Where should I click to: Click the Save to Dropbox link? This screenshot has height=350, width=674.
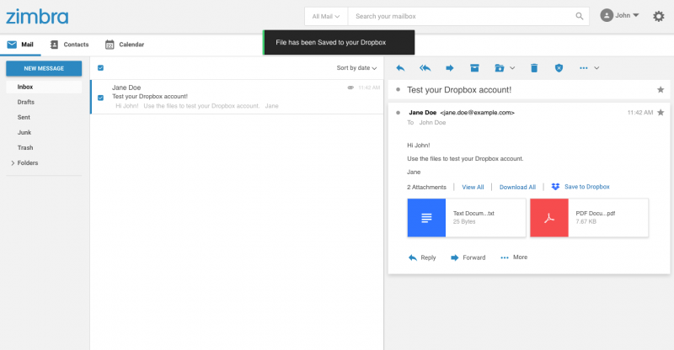click(x=586, y=187)
